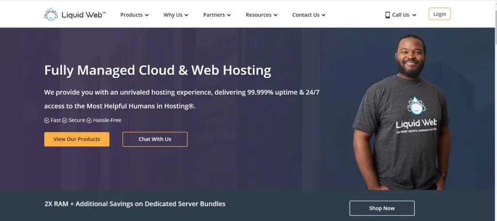Expand the Products chevron
Viewport: 497px width, 221px height.
tap(147, 15)
